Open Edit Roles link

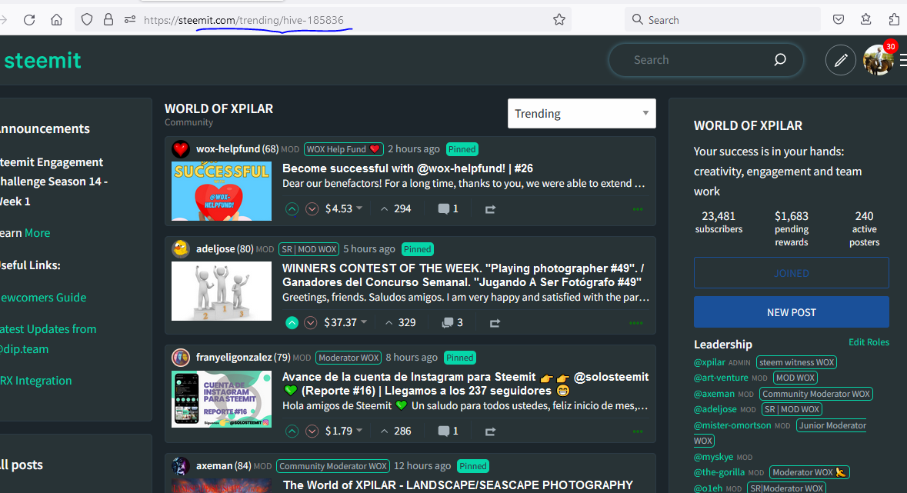[869, 342]
